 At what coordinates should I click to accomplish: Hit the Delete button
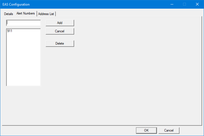point(60,43)
